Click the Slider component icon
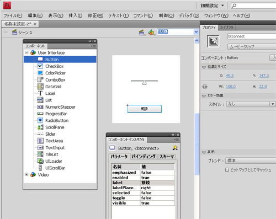Image resolution: width=276 pixels, height=219 pixels. (40, 134)
